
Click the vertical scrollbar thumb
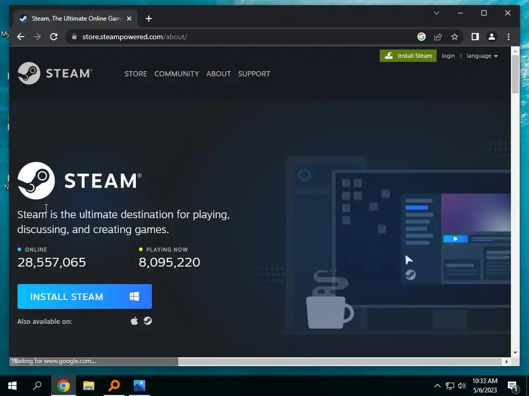[515, 74]
